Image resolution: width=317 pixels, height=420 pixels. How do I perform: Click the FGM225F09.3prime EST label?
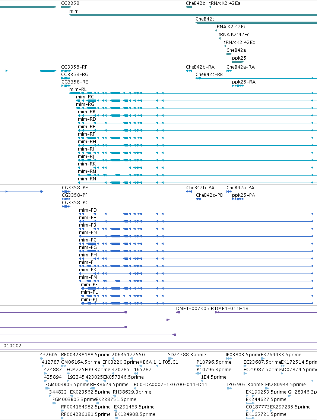[x=88, y=369]
